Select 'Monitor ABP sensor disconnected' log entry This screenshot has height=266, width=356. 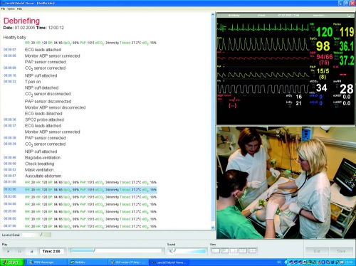pyautogui.click(x=55, y=107)
